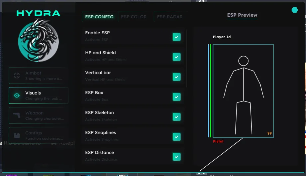This screenshot has width=306, height=176.
Task: Click the orange 99 distance value
Action: [269, 133]
